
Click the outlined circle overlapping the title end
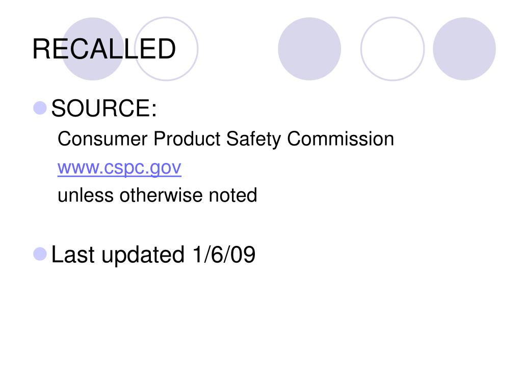coord(167,49)
